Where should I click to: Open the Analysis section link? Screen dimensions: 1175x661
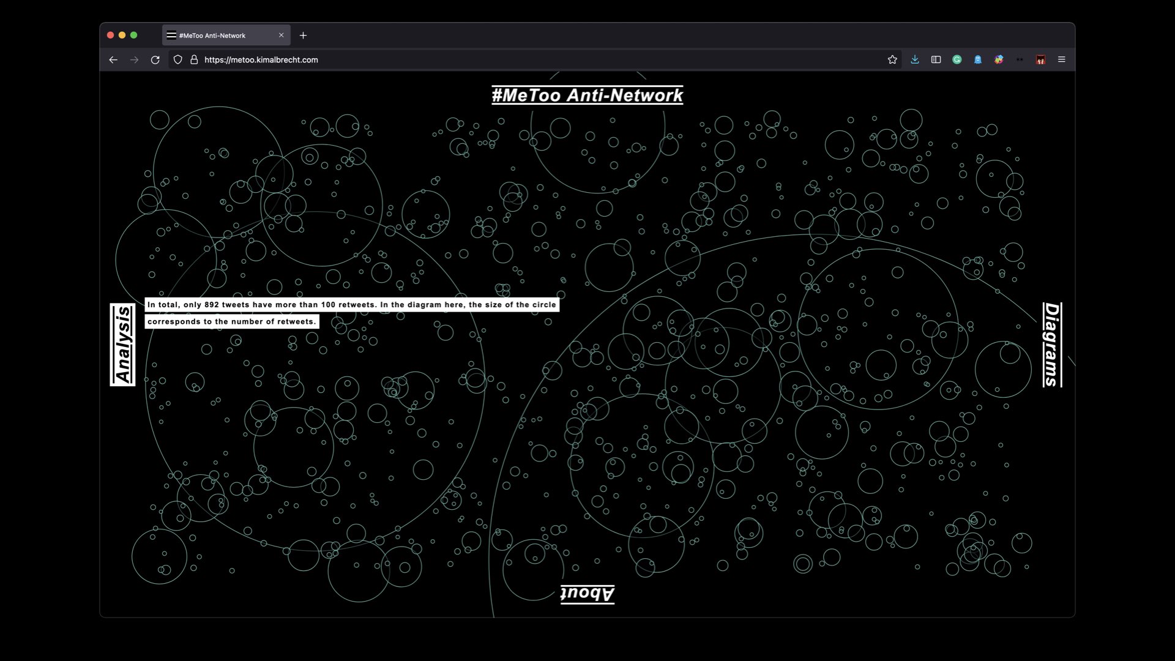click(x=123, y=345)
